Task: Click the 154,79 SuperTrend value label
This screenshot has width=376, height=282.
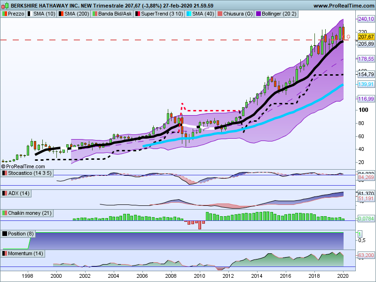Action: tap(366, 74)
